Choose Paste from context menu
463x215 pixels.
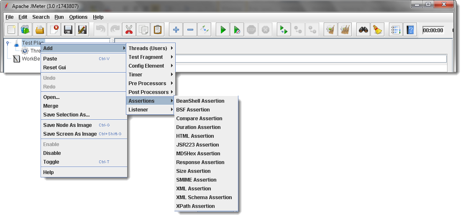84,59
